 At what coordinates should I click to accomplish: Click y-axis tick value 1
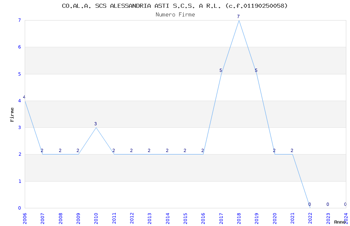(x=20, y=181)
